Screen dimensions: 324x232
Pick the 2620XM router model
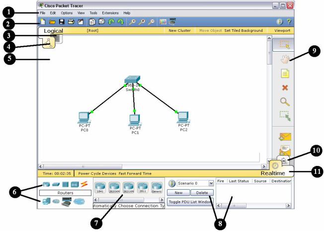[114, 188]
